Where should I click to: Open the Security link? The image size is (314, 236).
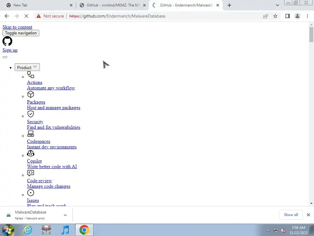35,122
